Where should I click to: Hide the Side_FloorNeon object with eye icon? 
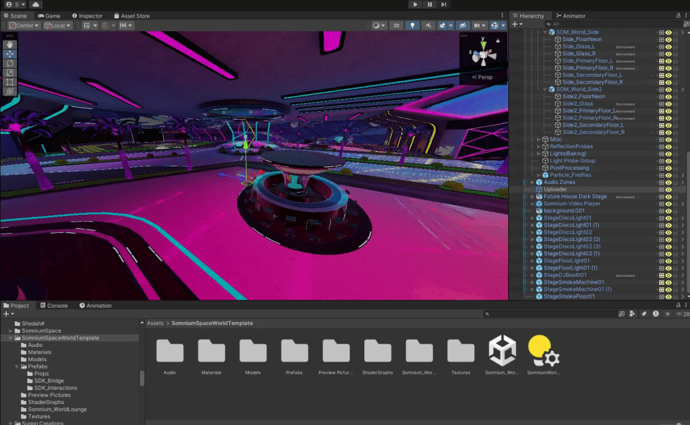click(x=668, y=40)
